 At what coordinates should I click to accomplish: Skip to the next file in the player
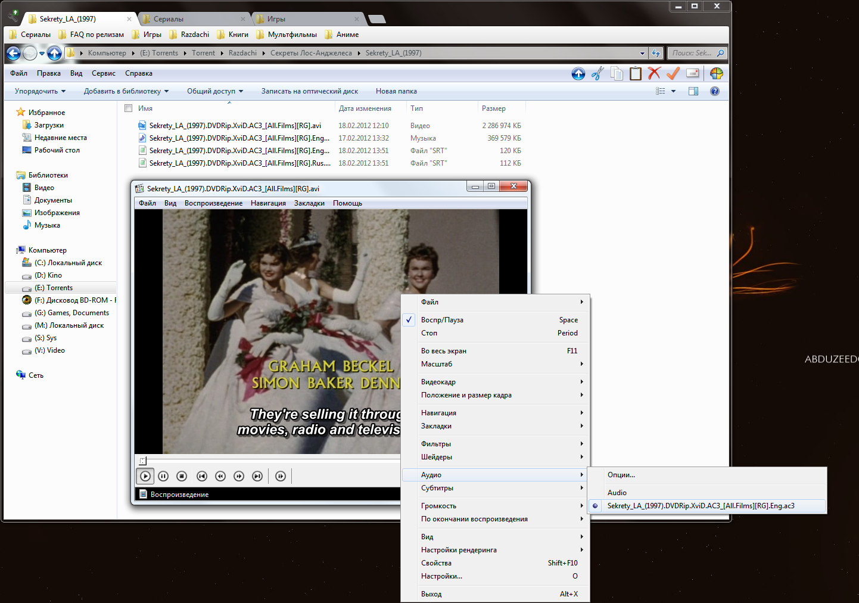click(257, 476)
